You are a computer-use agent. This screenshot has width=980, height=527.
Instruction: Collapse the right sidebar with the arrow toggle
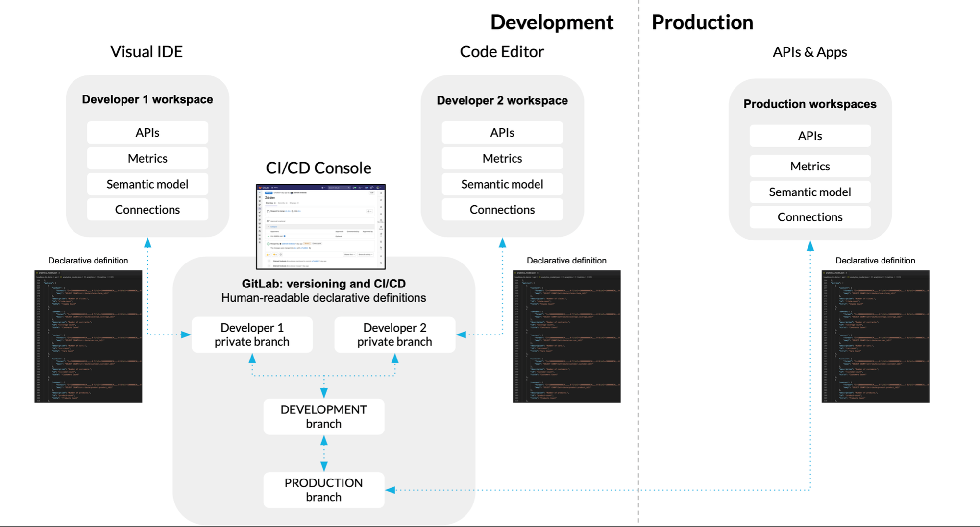[x=381, y=193]
